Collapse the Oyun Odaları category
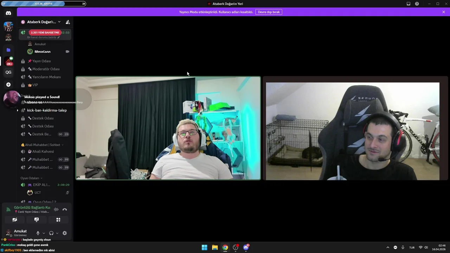Viewport: 450px width, 253px height. (31, 178)
